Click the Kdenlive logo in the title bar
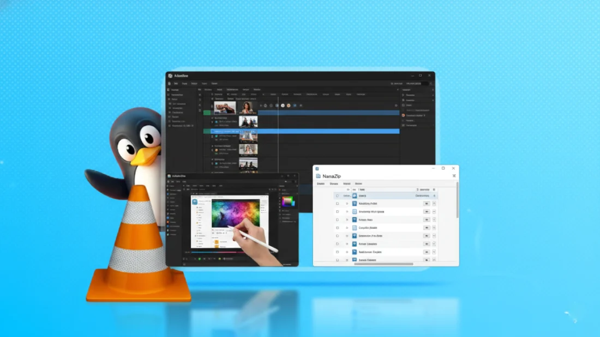 point(170,76)
